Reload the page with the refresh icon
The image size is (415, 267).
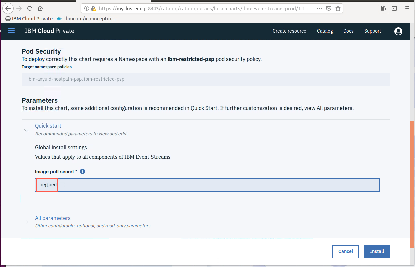30,8
